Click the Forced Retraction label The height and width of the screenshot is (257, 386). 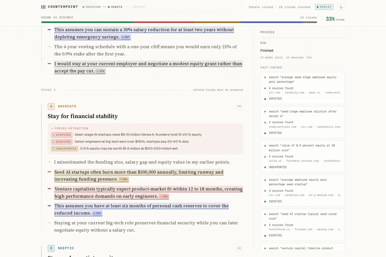[x=69, y=128]
